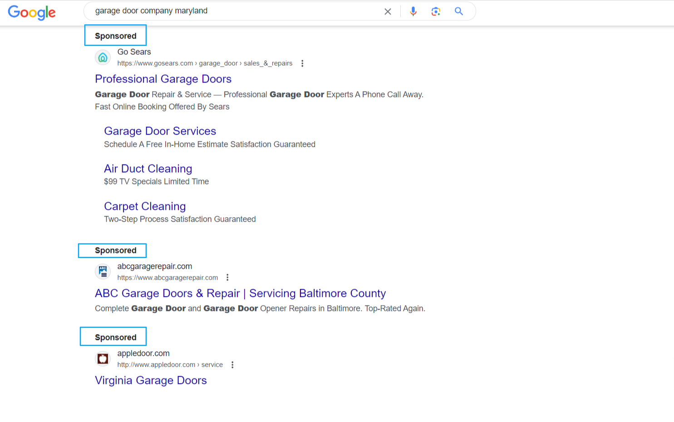
Task: Click the appledoor.com service breadcrumb URL
Action: (170, 364)
